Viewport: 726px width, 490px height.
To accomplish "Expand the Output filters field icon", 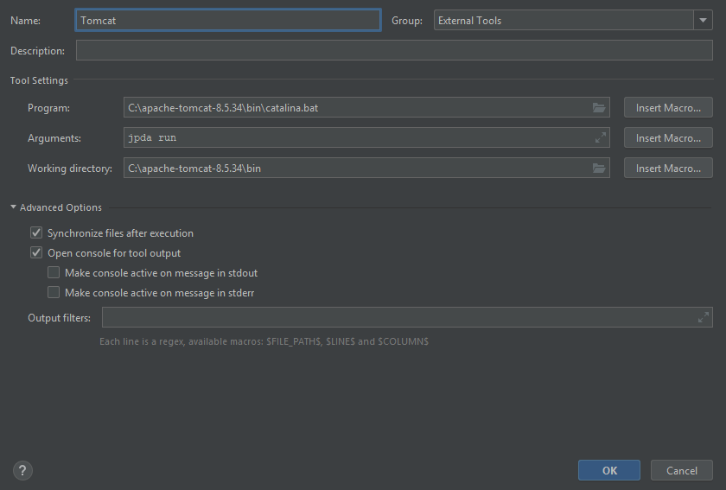I will (703, 317).
